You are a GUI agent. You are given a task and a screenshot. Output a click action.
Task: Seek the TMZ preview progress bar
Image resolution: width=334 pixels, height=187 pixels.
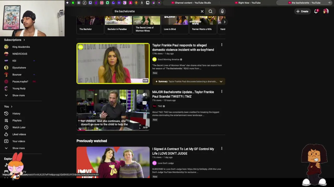[x=113, y=130]
